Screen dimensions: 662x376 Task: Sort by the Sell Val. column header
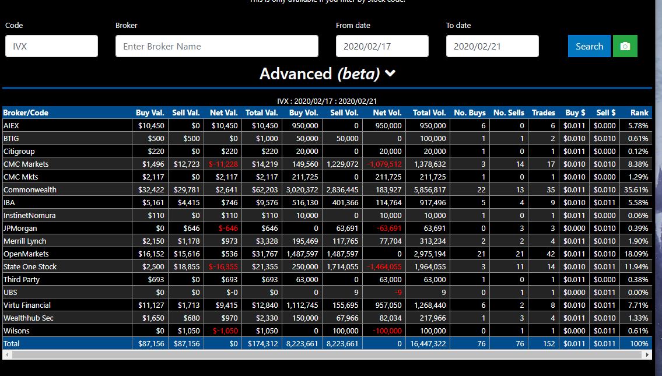coord(185,113)
